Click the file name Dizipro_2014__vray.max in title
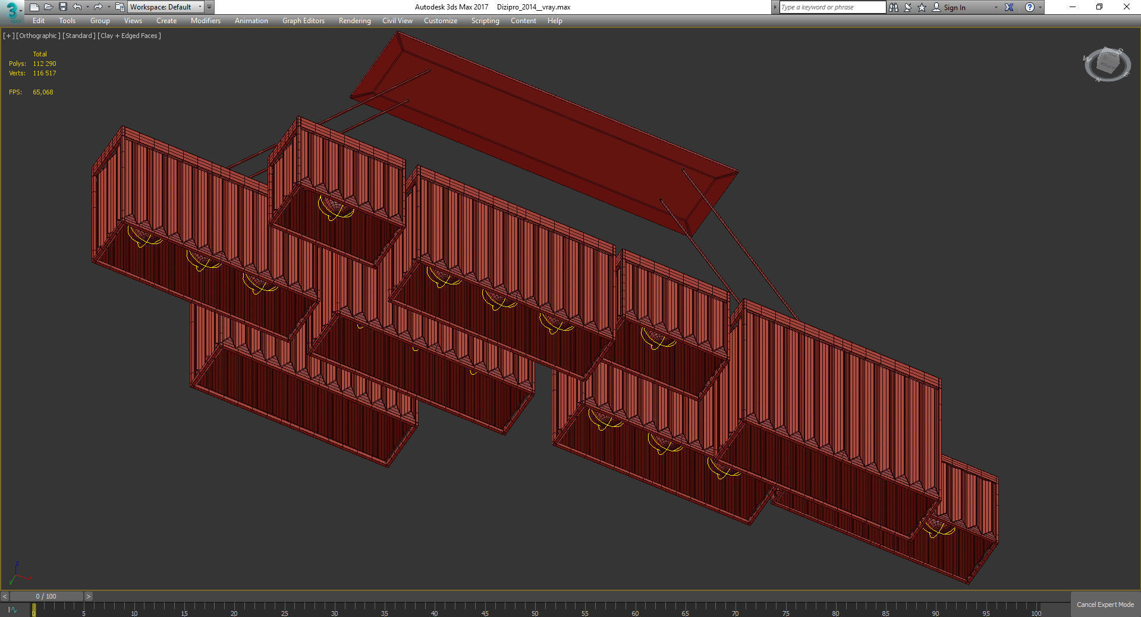 [x=533, y=7]
